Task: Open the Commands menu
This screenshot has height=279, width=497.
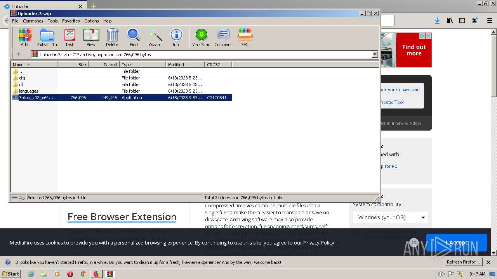Action: click(x=33, y=21)
